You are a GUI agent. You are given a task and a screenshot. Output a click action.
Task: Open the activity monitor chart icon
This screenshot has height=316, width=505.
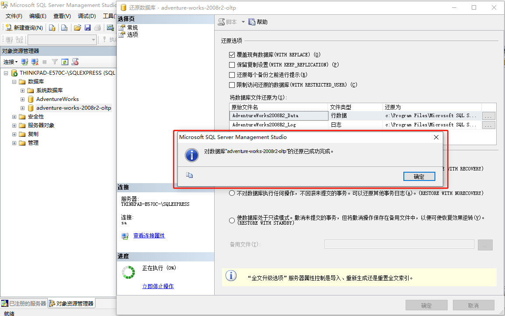[x=110, y=28]
